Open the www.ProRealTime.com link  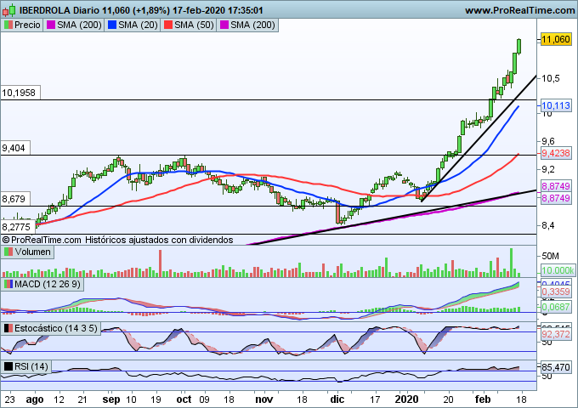[519, 10]
